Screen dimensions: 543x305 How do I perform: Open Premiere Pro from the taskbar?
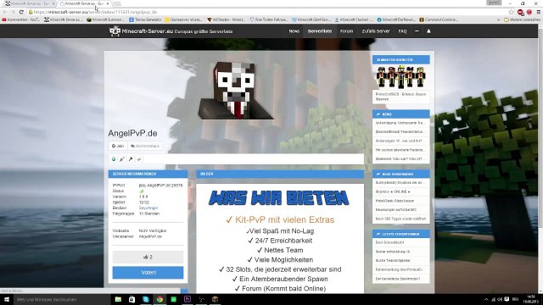click(x=188, y=299)
